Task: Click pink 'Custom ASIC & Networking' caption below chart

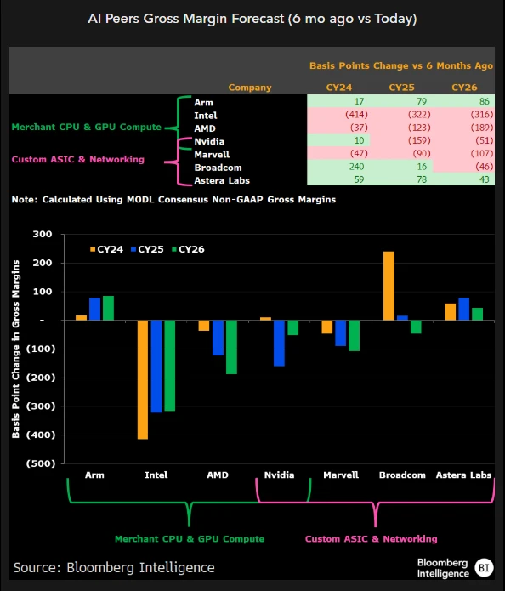Action: click(x=372, y=539)
